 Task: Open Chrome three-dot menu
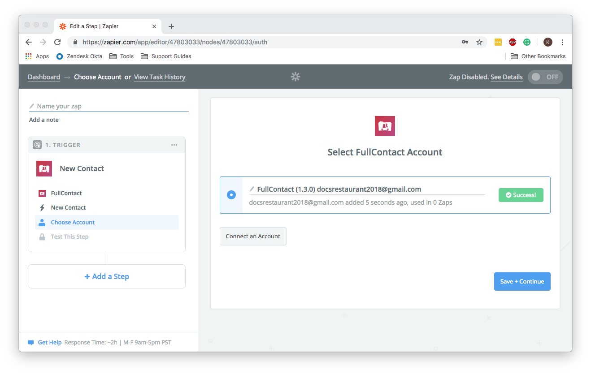coord(562,42)
